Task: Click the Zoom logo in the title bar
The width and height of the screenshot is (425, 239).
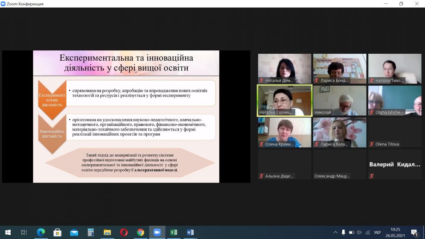Action: coord(3,4)
